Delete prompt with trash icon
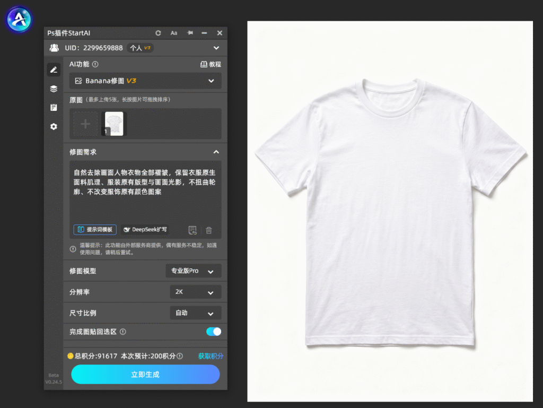The image size is (543, 408). click(209, 230)
